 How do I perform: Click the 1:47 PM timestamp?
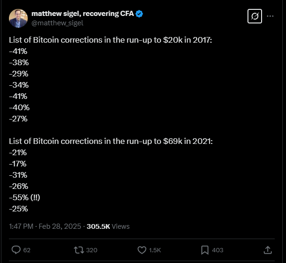pyautogui.click(x=21, y=226)
